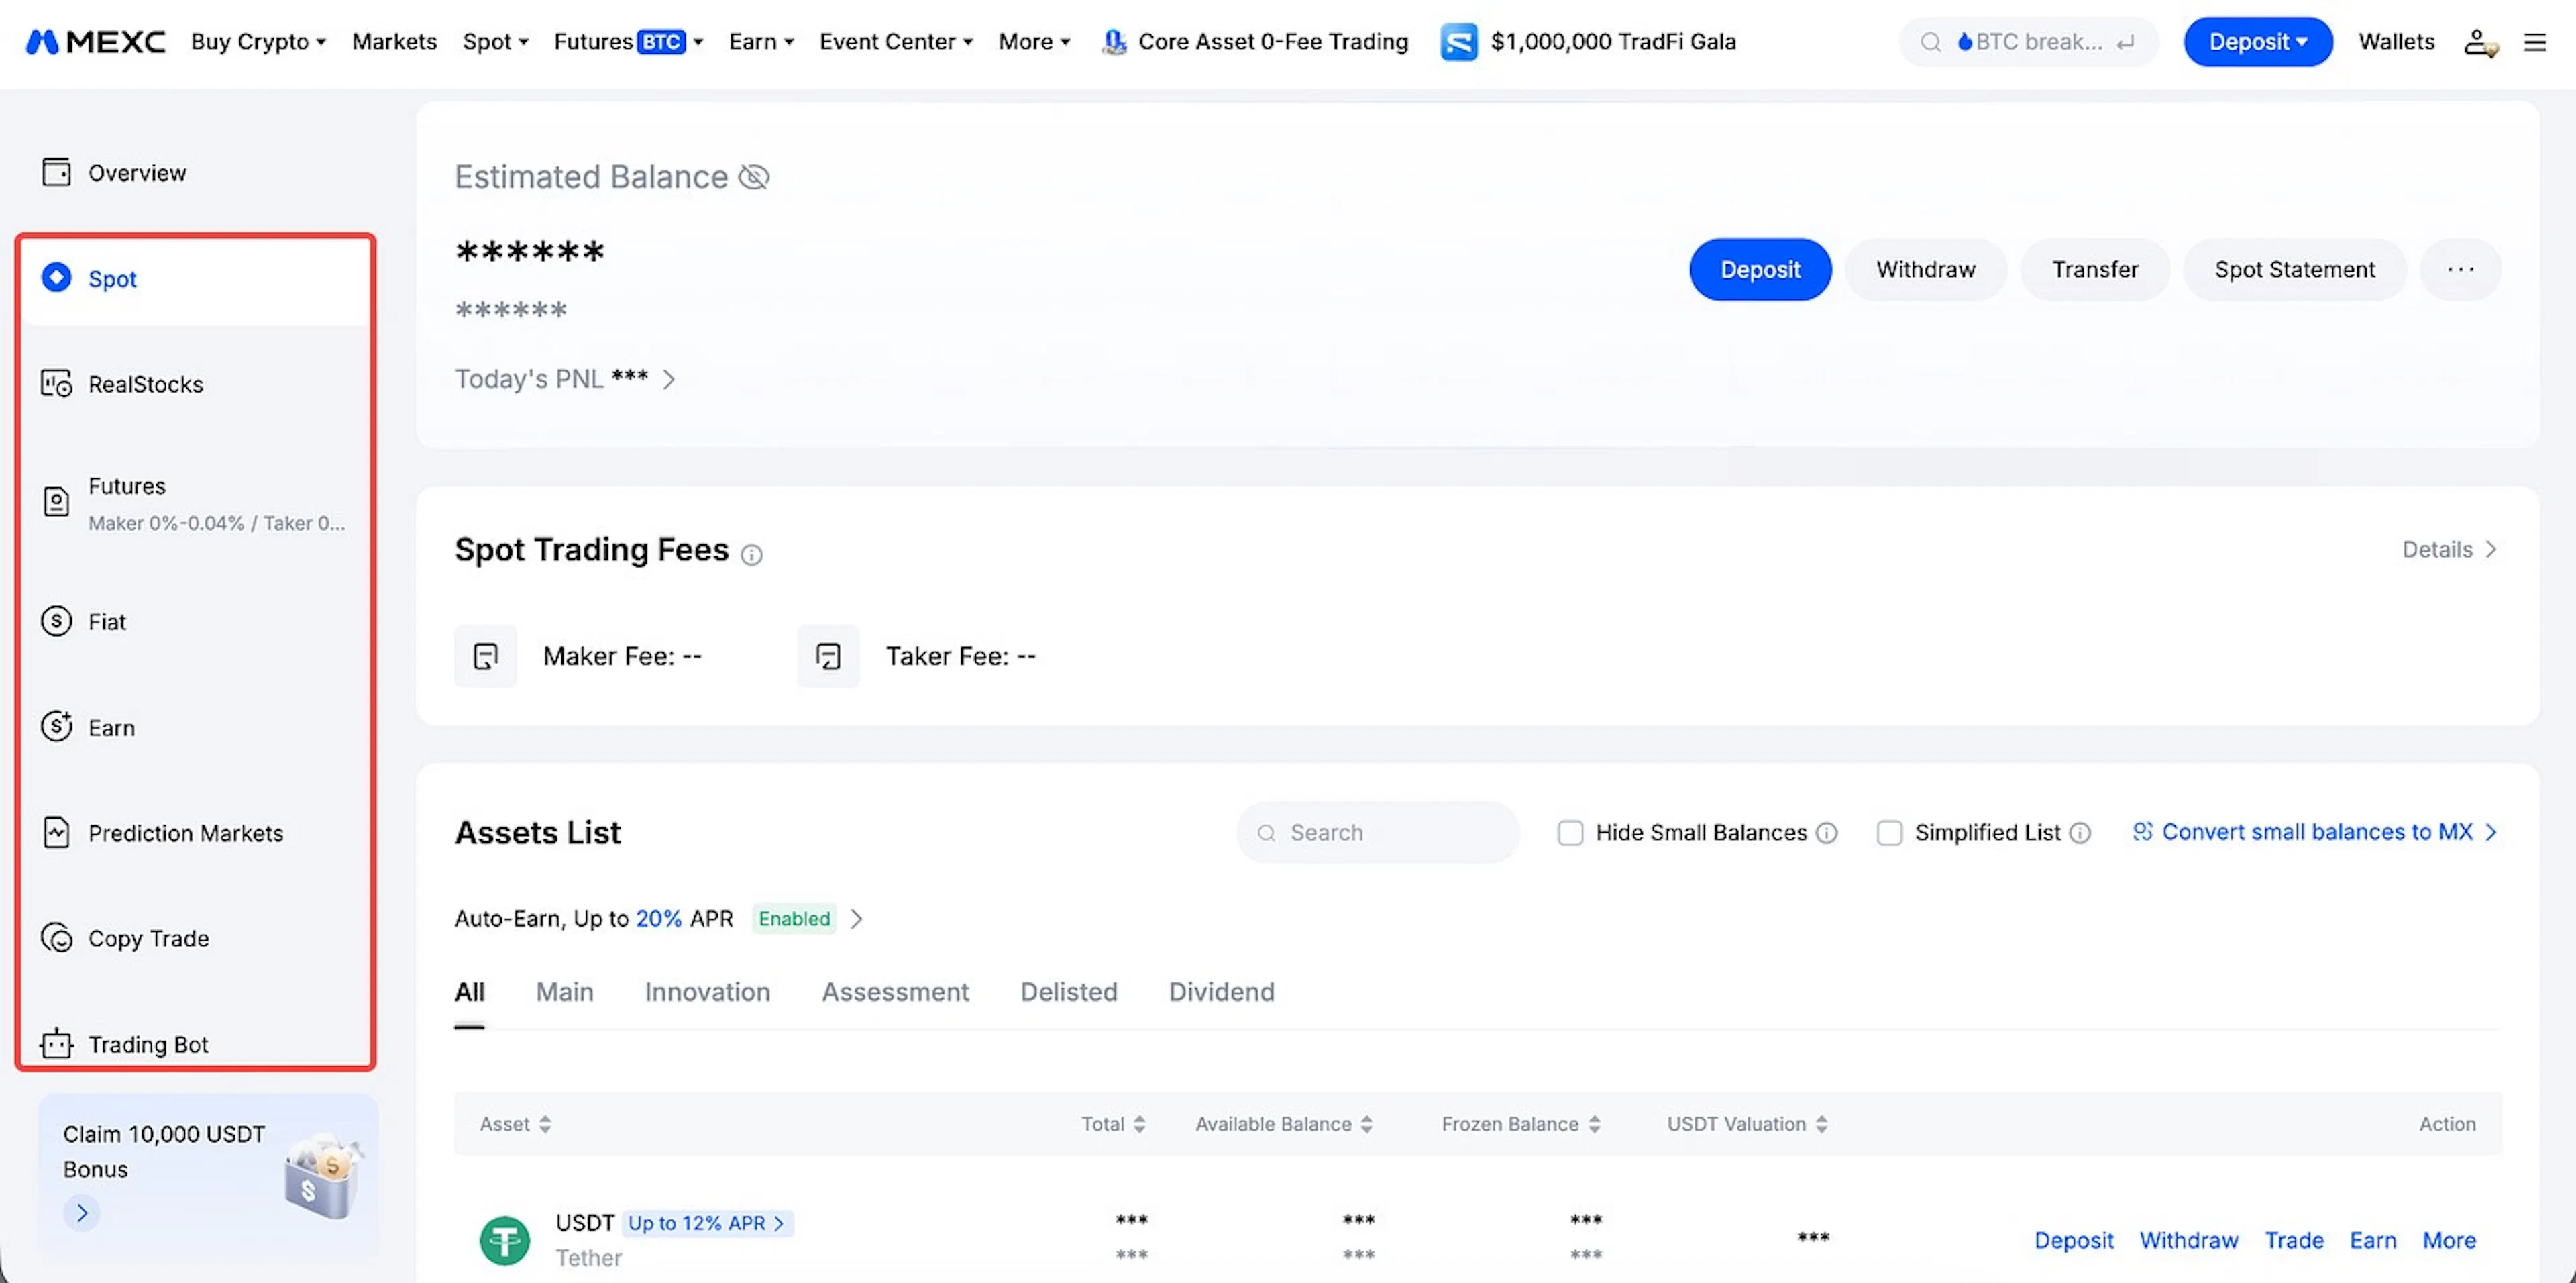
Task: Open Copy Trade sidebar icon
Action: coord(56,938)
